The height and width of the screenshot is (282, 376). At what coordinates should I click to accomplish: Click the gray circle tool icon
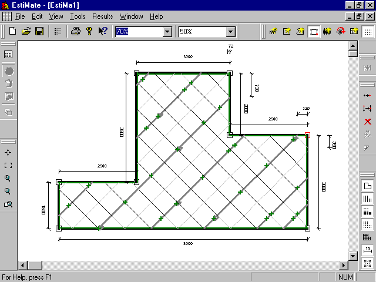coord(9,71)
